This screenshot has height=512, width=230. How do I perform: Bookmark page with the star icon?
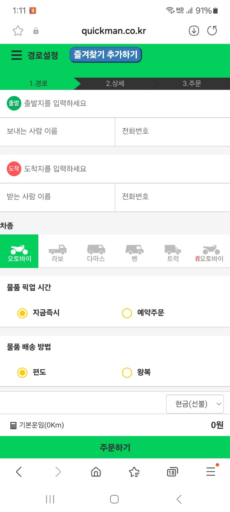coord(18,31)
